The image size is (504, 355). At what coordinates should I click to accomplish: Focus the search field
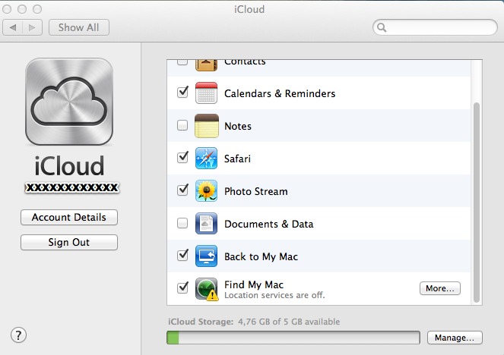tap(436, 27)
